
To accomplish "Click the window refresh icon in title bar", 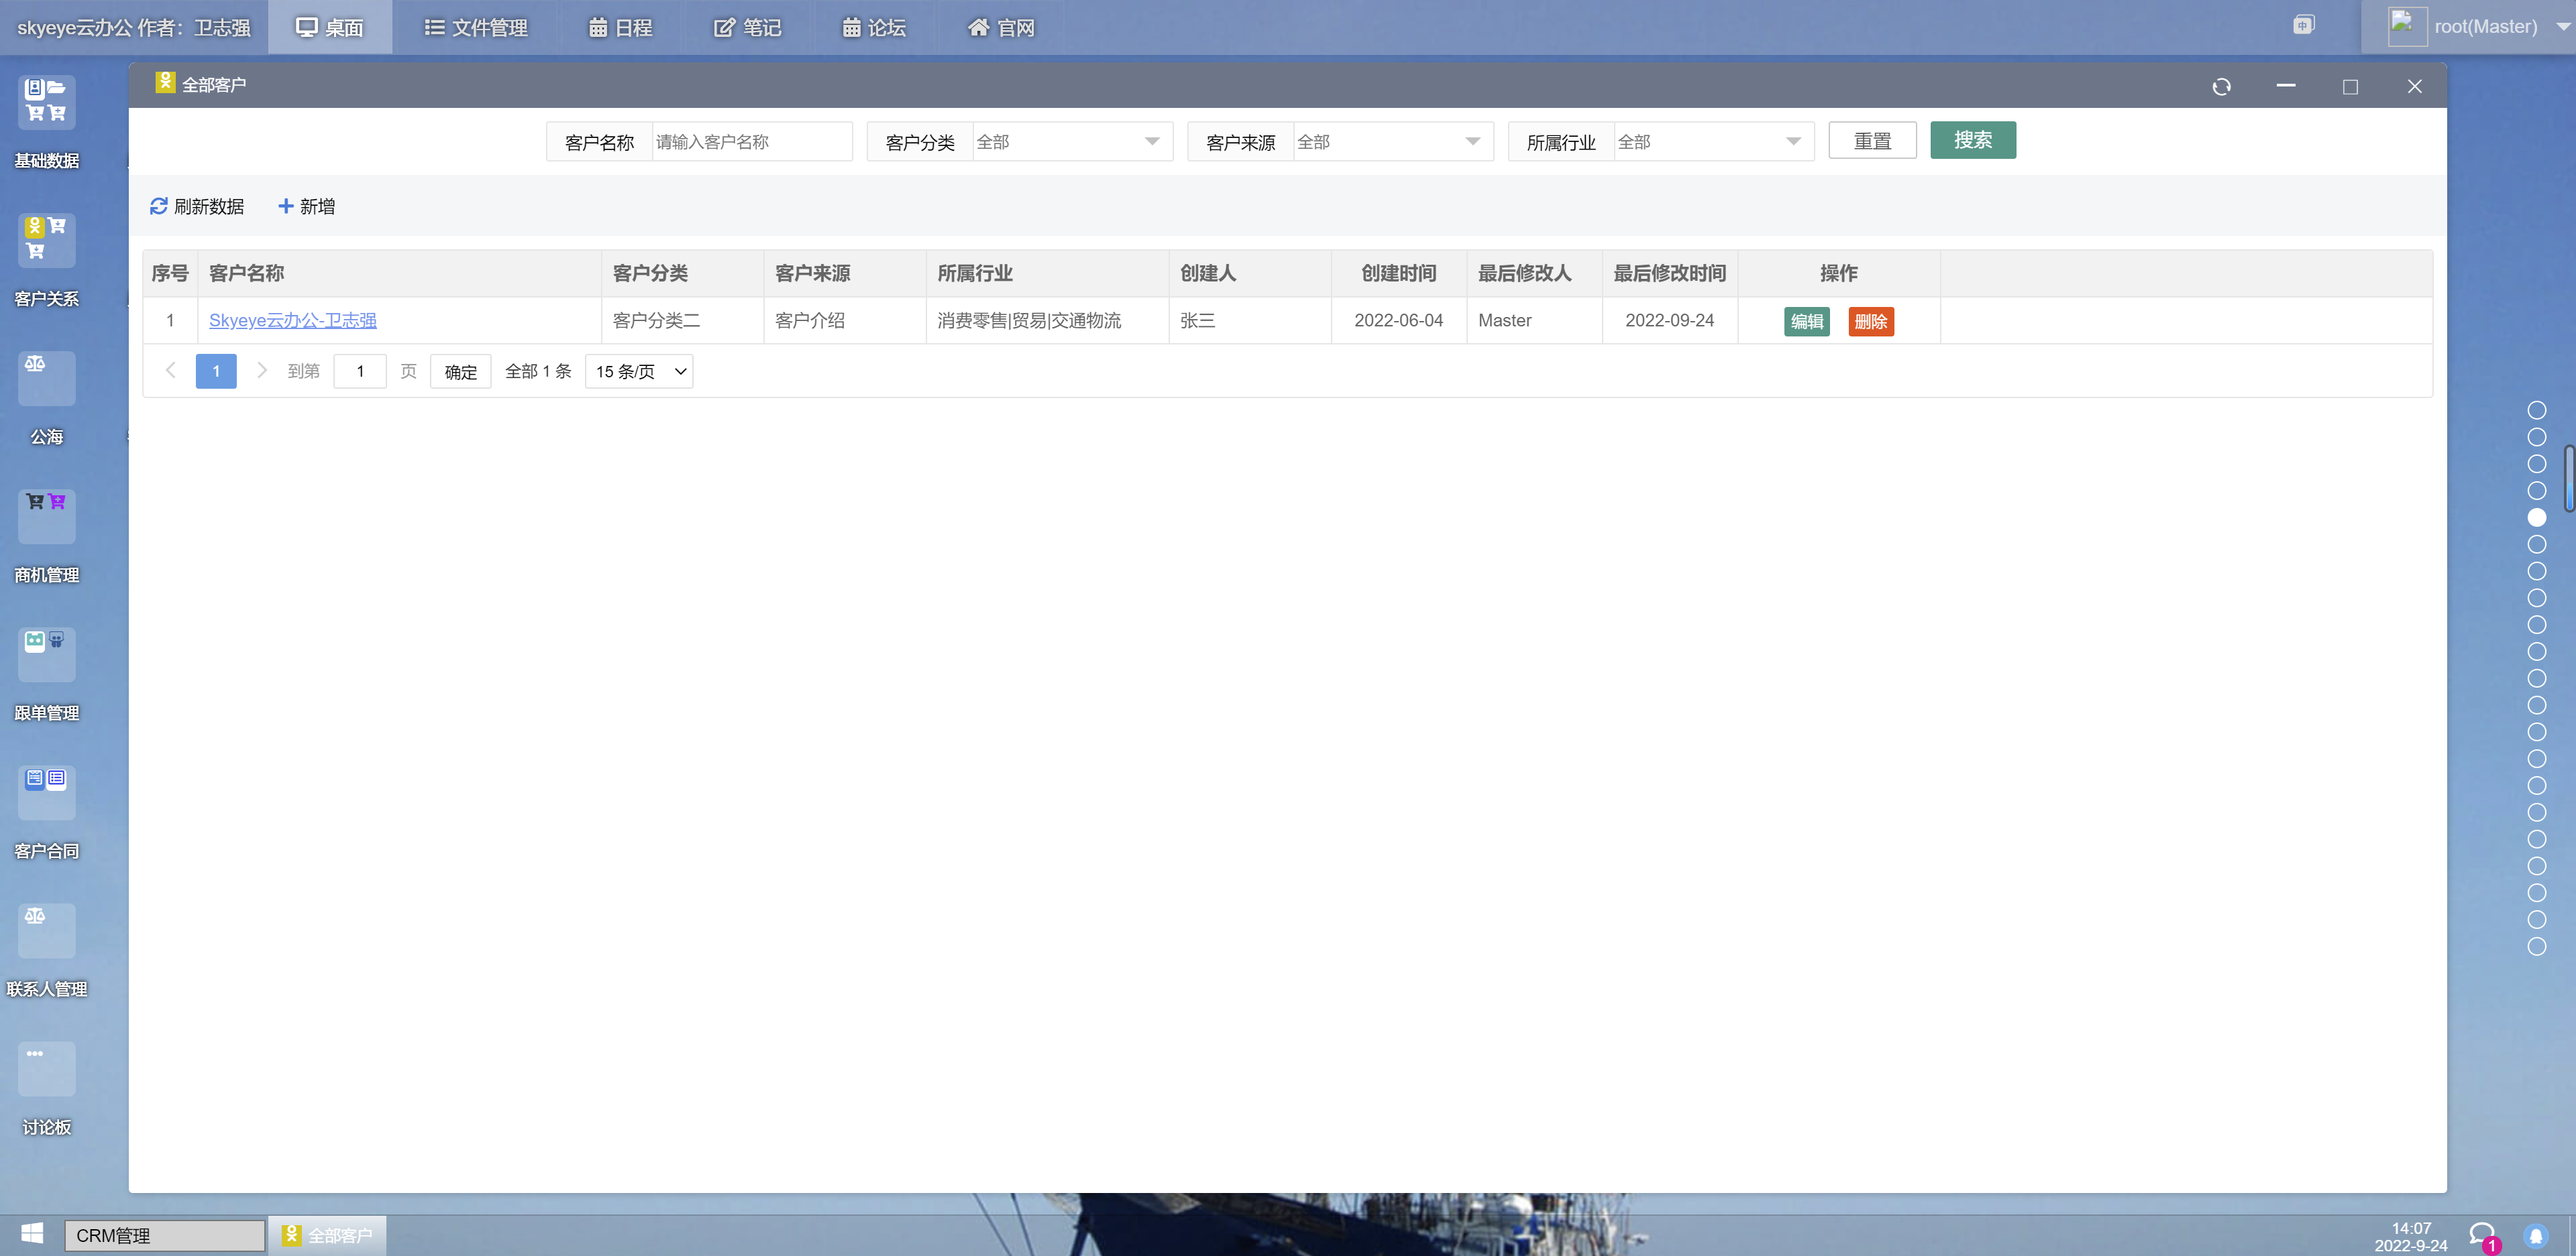I will pyautogui.click(x=2221, y=87).
